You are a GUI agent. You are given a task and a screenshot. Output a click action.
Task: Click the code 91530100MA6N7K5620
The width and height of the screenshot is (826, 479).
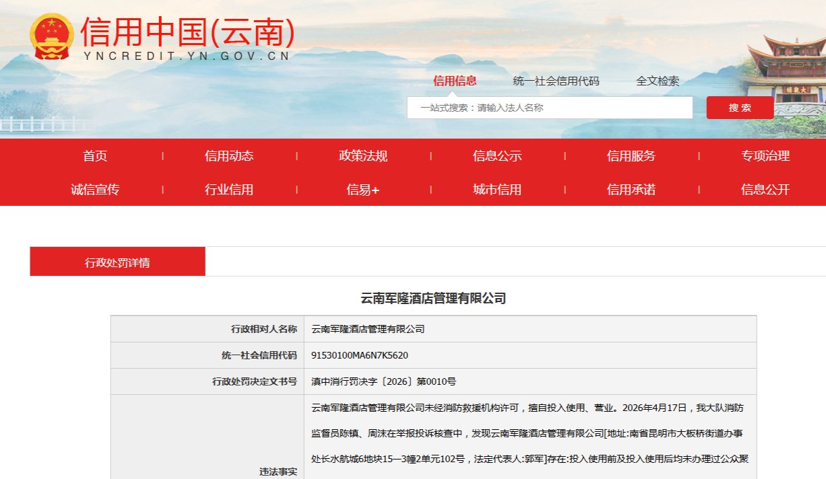360,355
